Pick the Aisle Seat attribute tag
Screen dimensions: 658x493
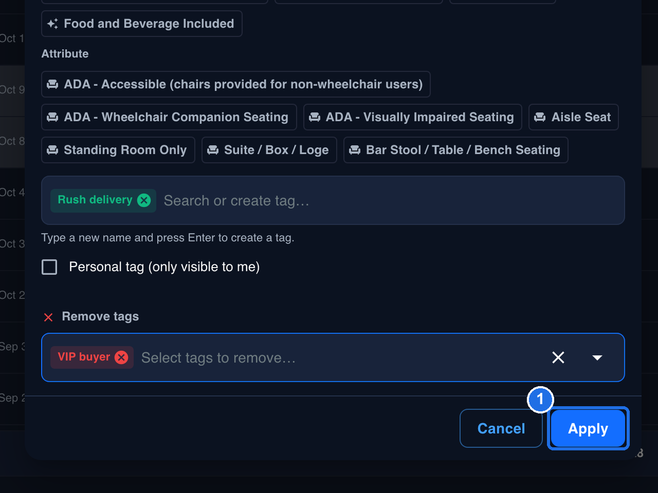point(574,117)
